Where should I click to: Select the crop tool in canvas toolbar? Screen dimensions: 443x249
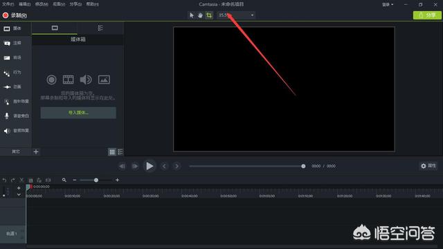[209, 15]
